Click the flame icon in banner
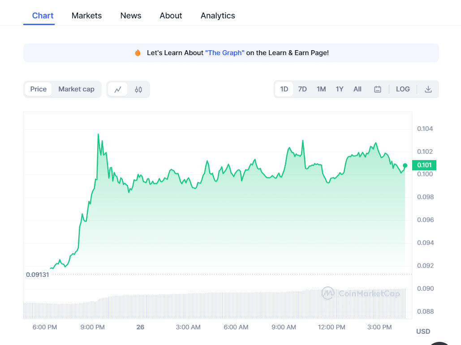Screen dimensions: 461x345 (138, 53)
